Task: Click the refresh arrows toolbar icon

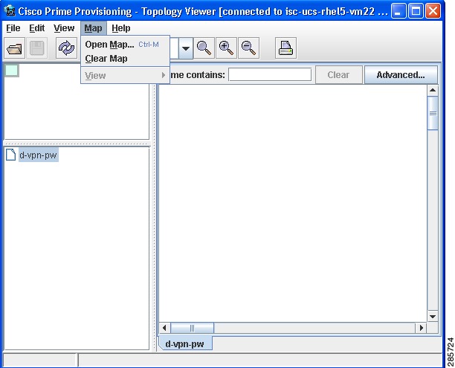Action: (66, 48)
